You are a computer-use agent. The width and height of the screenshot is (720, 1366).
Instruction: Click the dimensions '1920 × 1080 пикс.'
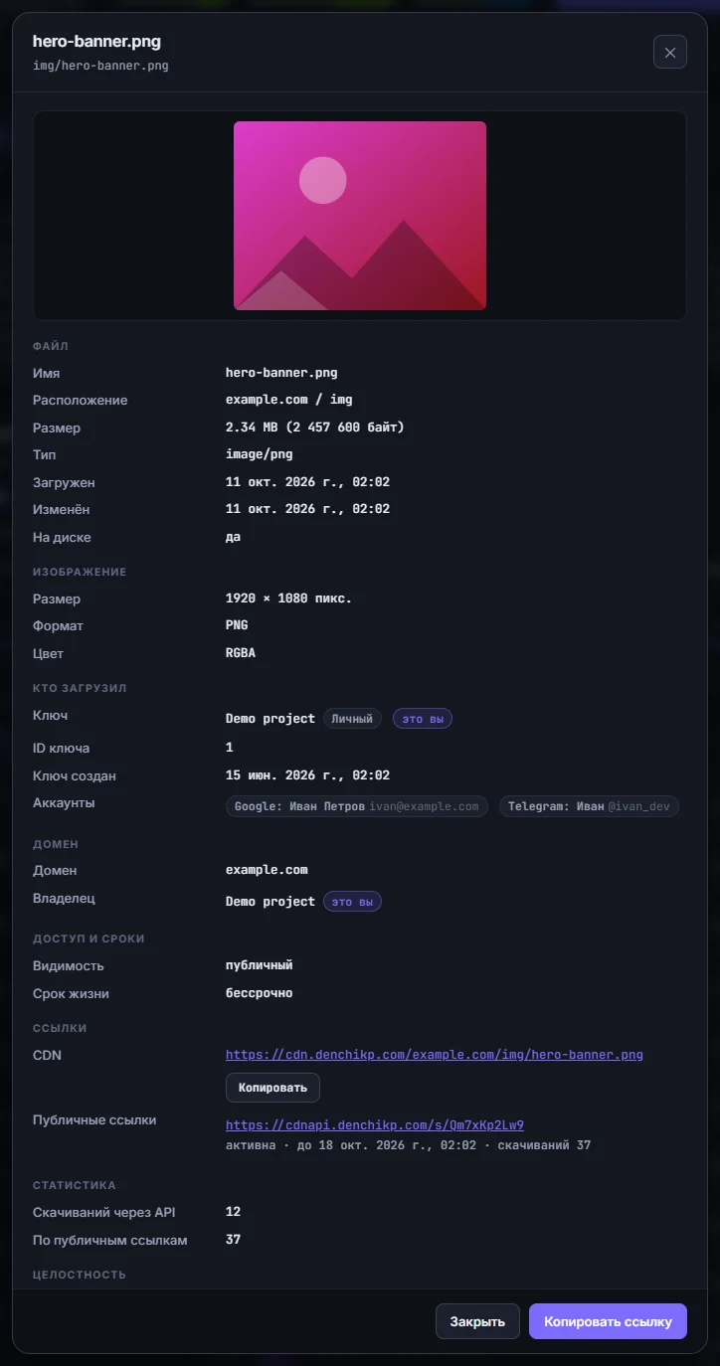click(x=288, y=598)
